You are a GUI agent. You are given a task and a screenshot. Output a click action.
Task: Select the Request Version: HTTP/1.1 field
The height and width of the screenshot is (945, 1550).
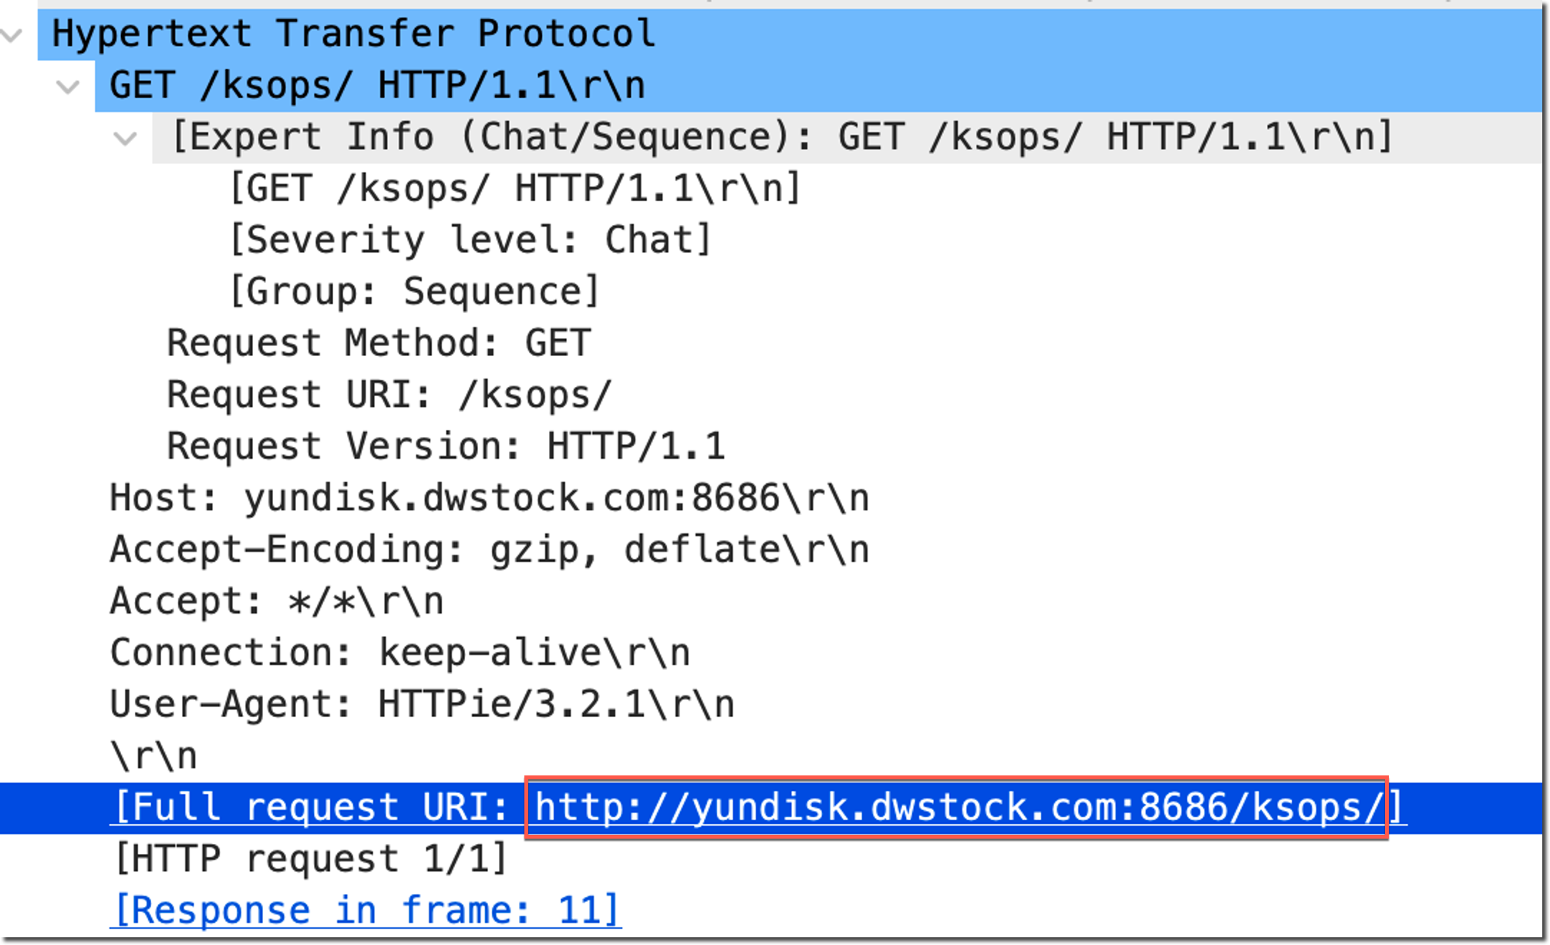coord(446,447)
